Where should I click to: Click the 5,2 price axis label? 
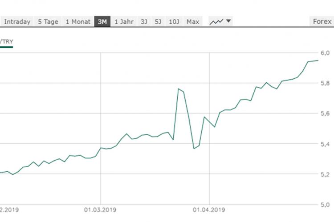click(325, 174)
